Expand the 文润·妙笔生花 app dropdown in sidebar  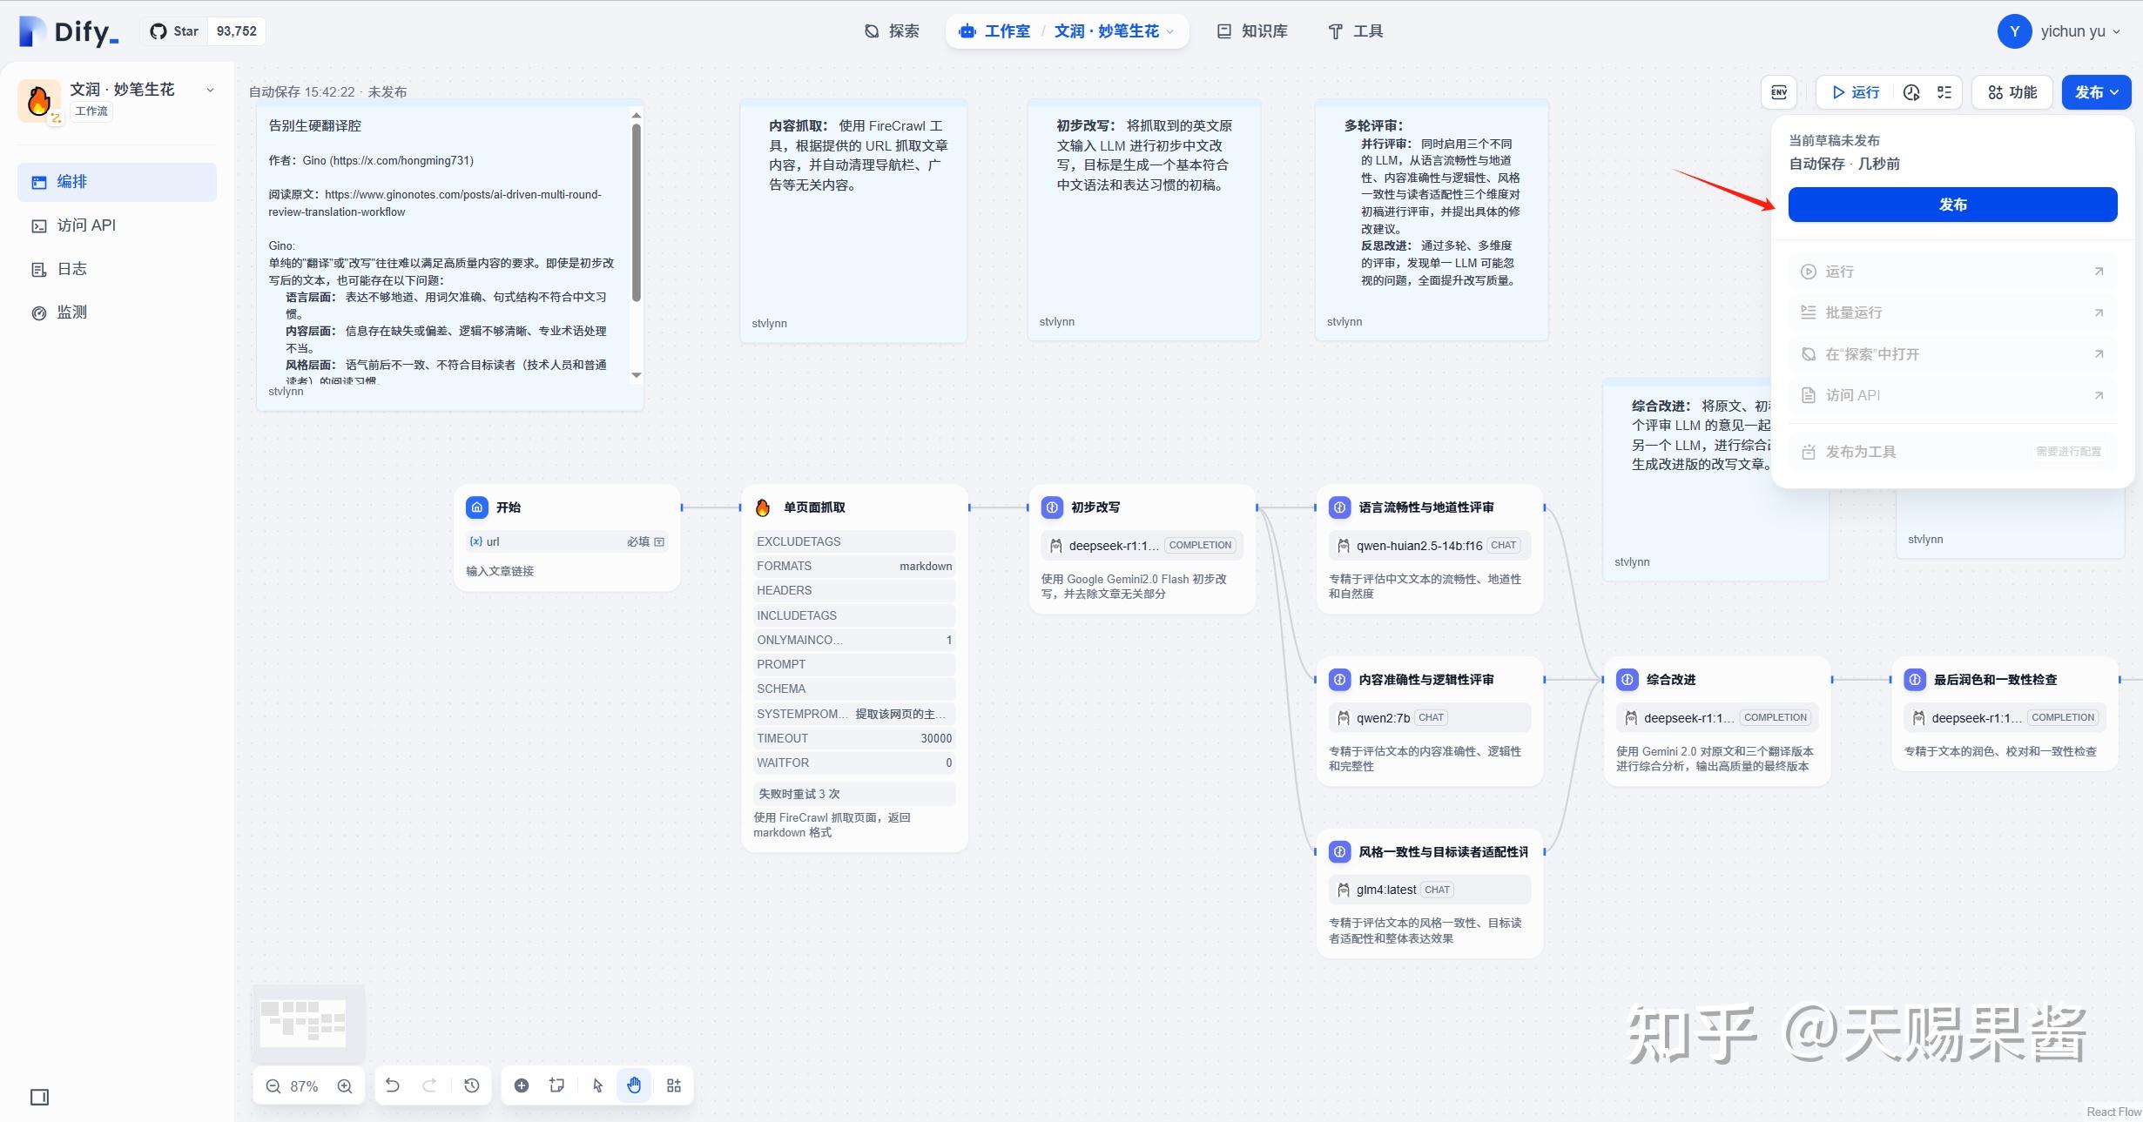(x=210, y=90)
